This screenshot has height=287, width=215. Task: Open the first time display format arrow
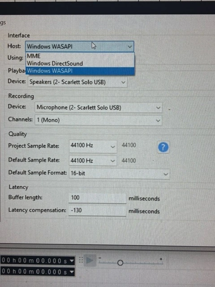pos(72,261)
